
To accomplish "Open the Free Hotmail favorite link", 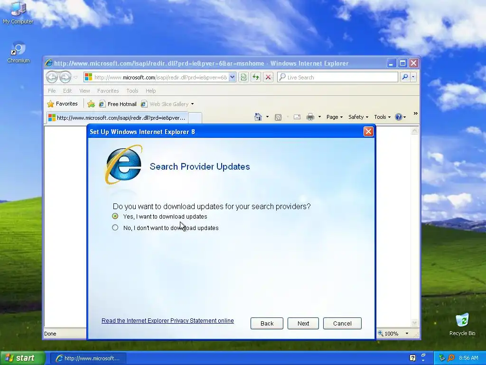I will 118,104.
